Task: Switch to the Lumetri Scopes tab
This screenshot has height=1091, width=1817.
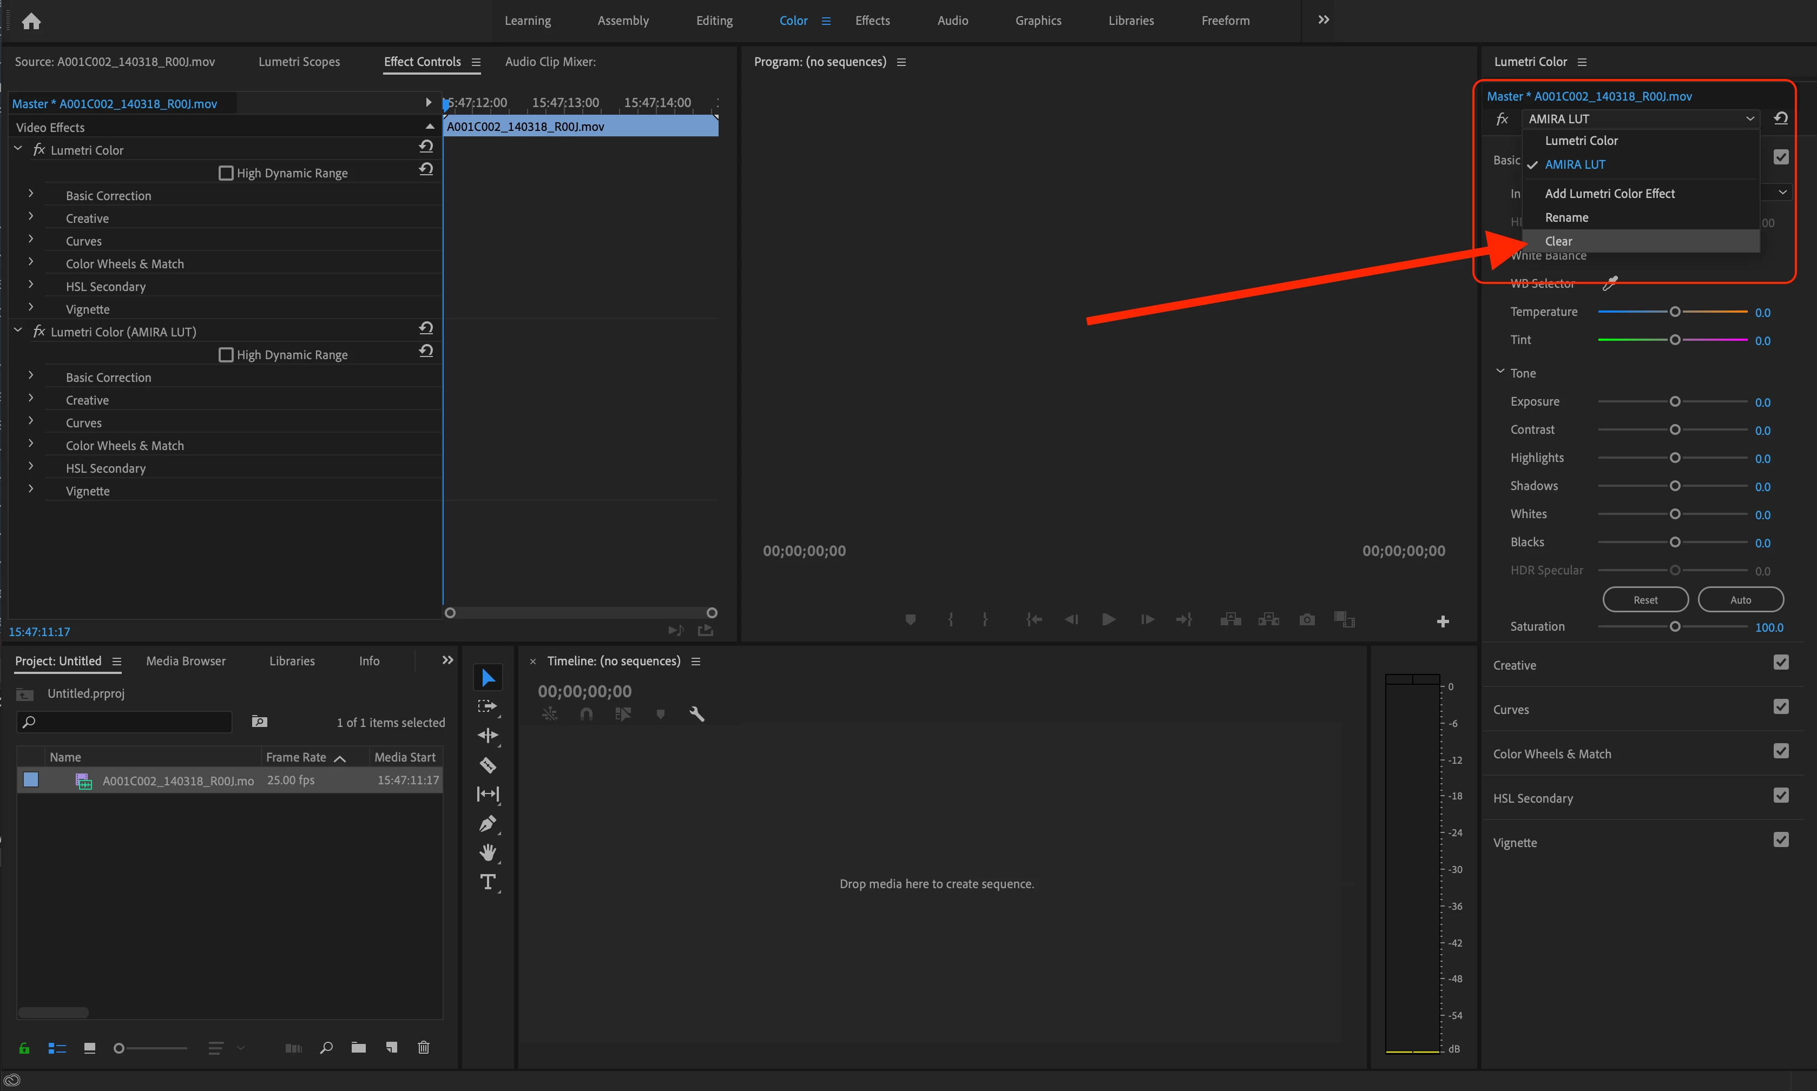Action: click(x=299, y=62)
